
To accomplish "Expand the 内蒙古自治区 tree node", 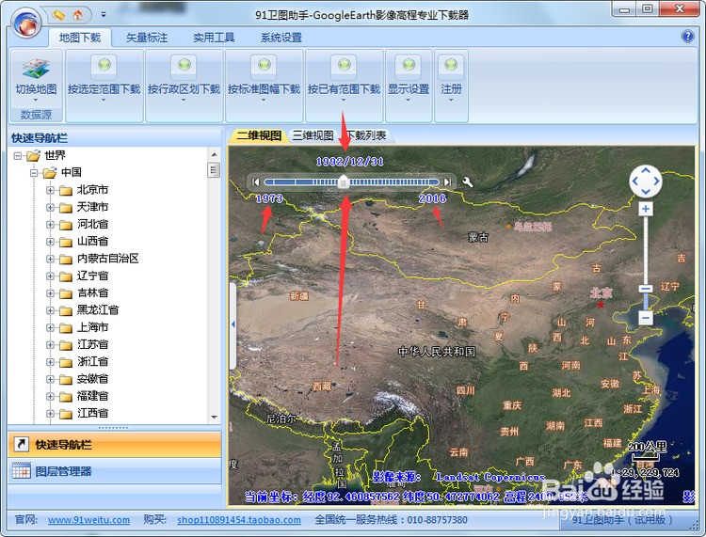I will pos(50,259).
